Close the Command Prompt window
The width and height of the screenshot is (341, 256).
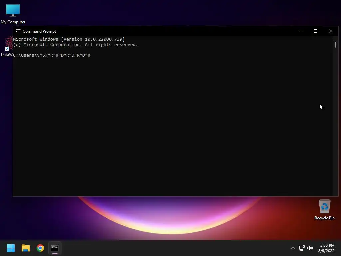[x=331, y=31]
